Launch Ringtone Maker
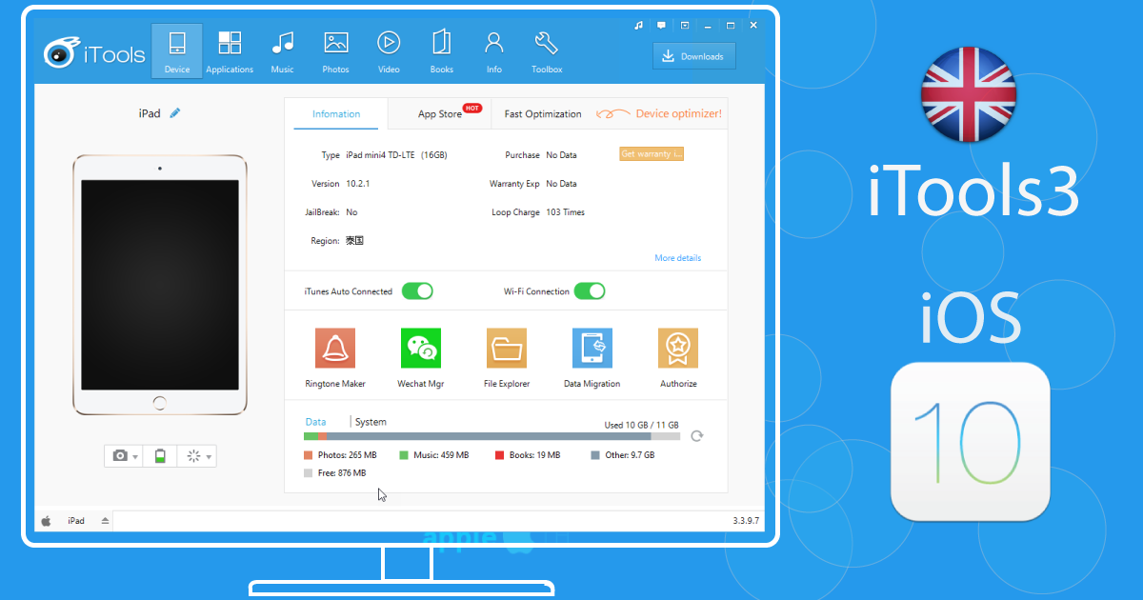This screenshot has width=1143, height=600. point(335,358)
